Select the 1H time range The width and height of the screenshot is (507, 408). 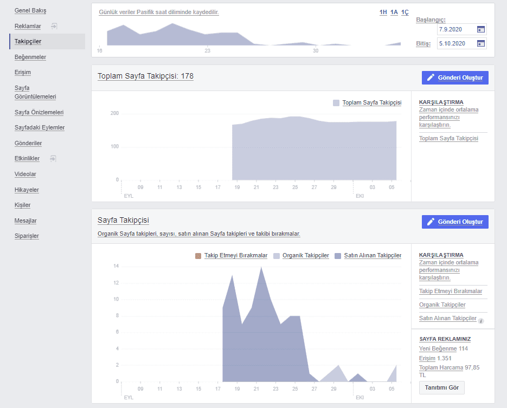tap(383, 12)
